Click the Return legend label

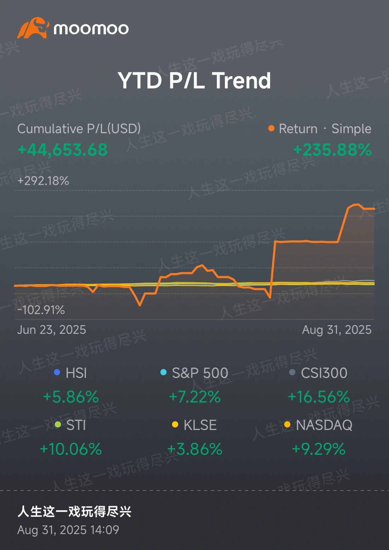[x=298, y=129]
